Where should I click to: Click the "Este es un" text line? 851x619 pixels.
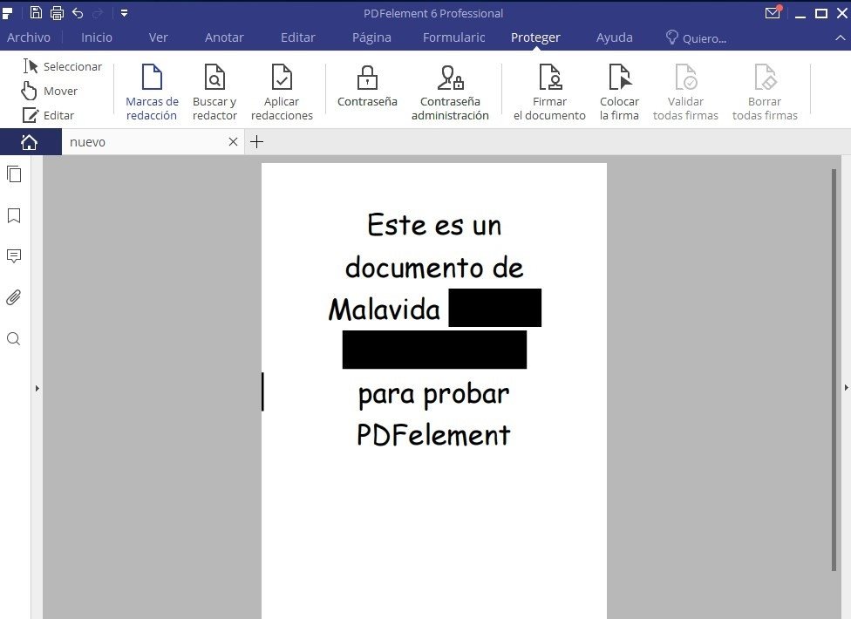click(434, 225)
